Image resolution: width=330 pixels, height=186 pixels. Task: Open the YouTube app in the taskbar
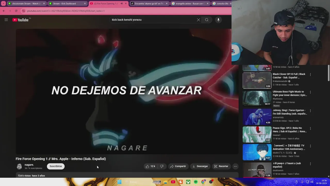173,182
